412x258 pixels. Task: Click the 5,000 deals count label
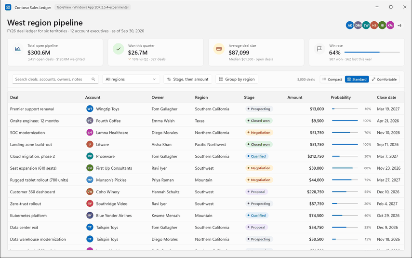click(x=306, y=79)
